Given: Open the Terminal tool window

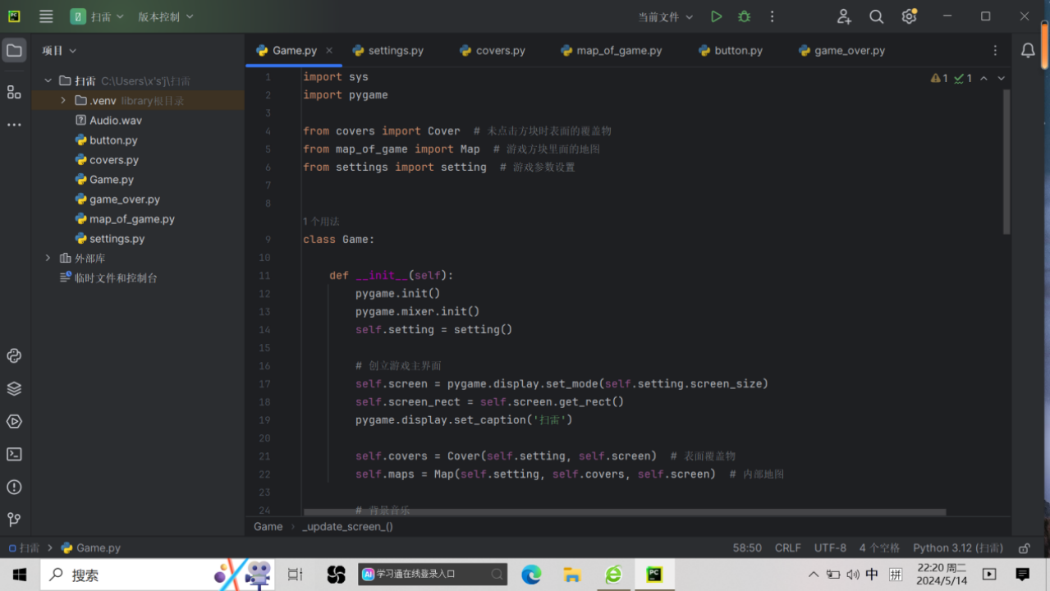Looking at the screenshot, I should 14,454.
